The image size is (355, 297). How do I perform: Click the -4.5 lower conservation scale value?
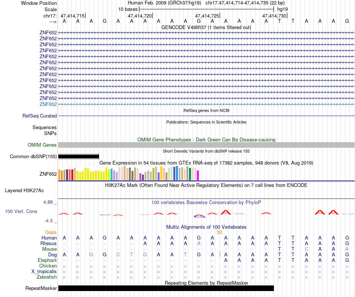(49, 221)
